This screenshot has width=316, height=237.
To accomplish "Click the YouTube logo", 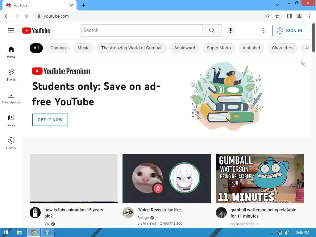I will coord(36,31).
